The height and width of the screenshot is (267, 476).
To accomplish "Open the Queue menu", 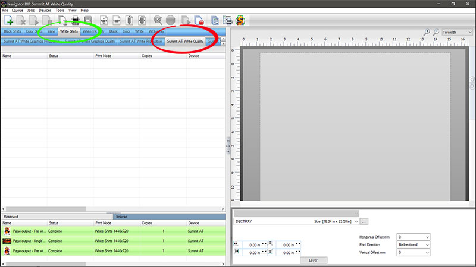I will point(17,10).
